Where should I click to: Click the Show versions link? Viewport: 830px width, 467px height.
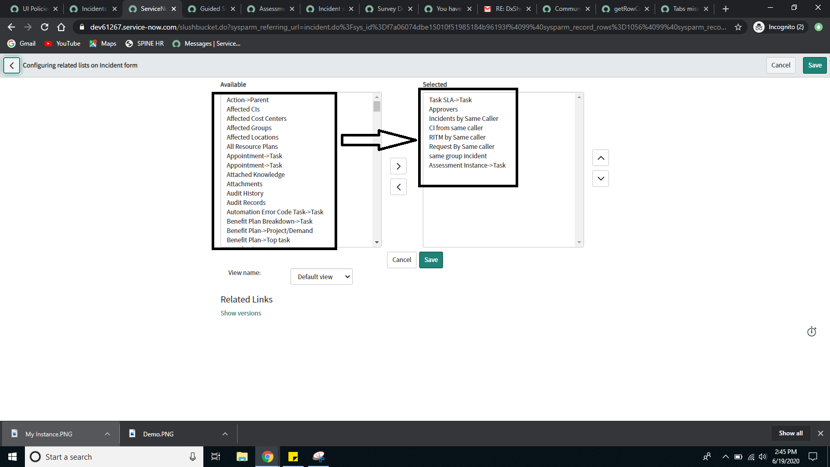click(240, 313)
